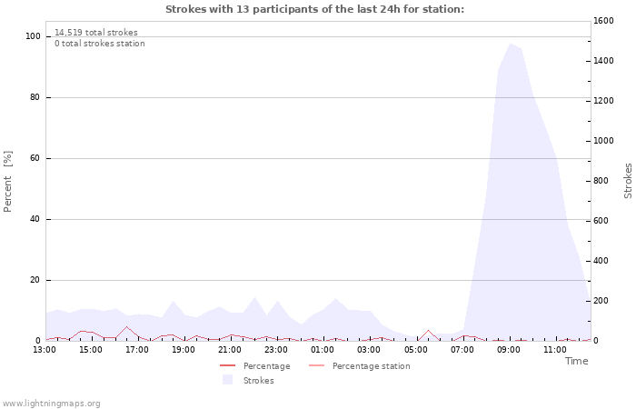Viewport: 636px width, 409px height.
Task: Click the lavender Strokes legend swatch
Action: pyautogui.click(x=227, y=380)
